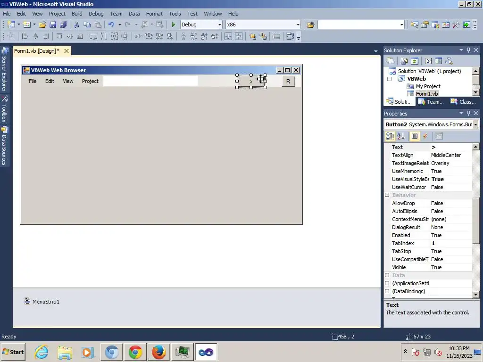Expand (DataBindings) property node
This screenshot has width=483, height=362.
(387, 291)
